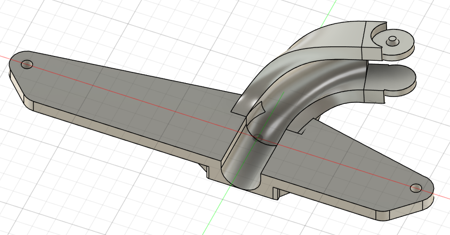Select the hole in the plate's narrow tapered end
The image size is (450, 235).
(x=416, y=188)
